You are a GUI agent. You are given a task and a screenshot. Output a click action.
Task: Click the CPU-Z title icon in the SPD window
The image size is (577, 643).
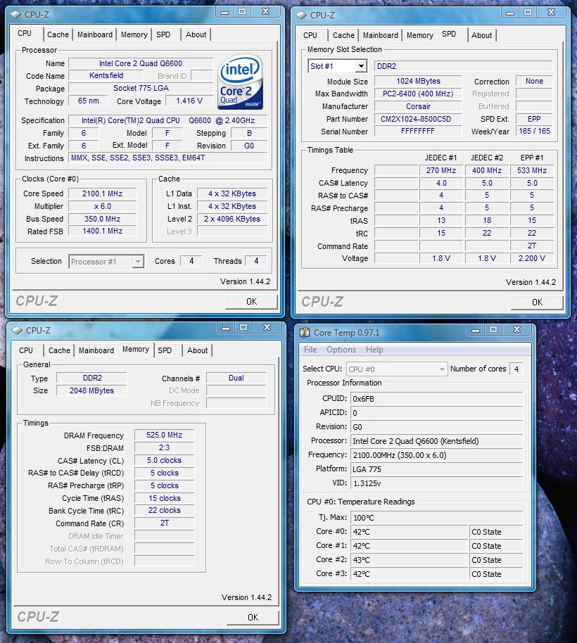[x=301, y=15]
